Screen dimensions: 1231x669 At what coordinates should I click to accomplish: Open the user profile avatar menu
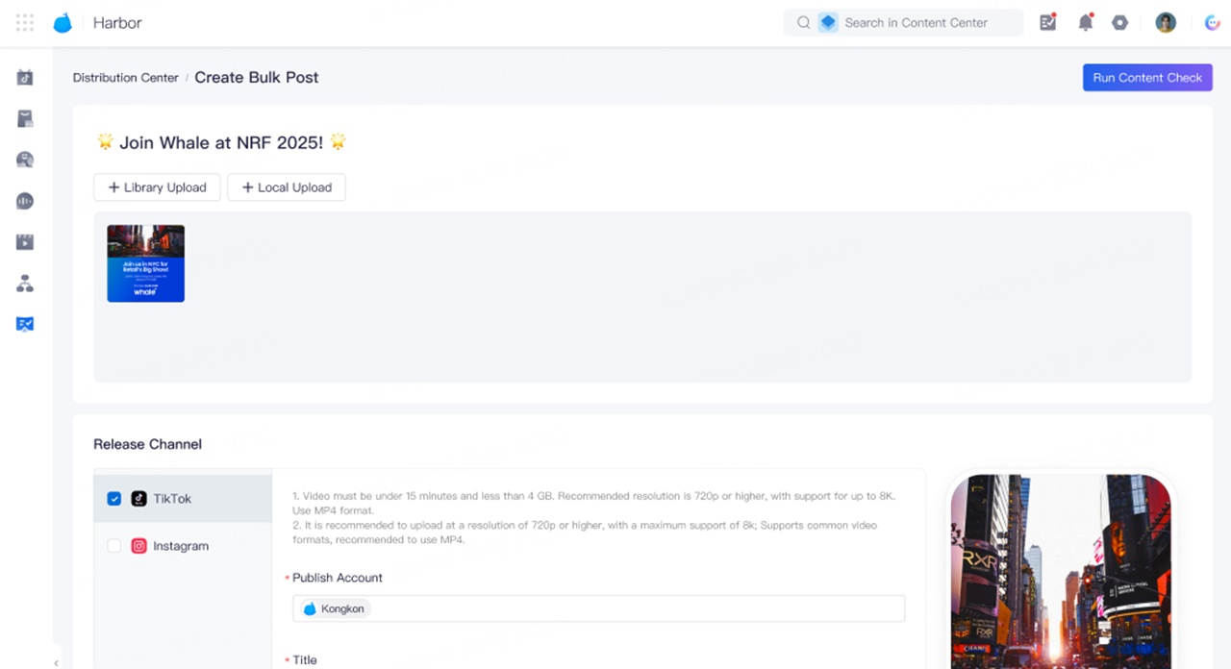point(1166,23)
